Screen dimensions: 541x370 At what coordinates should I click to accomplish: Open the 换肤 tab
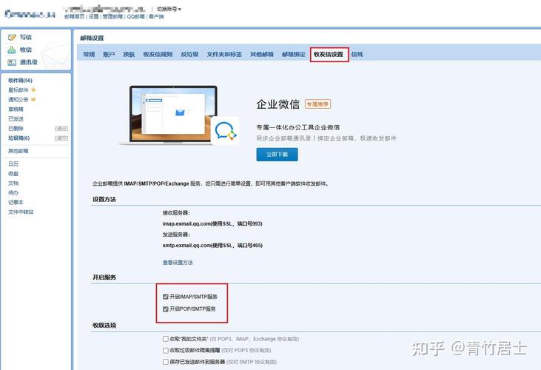tap(129, 54)
